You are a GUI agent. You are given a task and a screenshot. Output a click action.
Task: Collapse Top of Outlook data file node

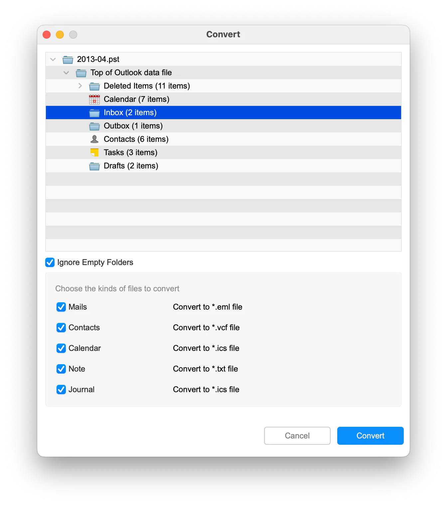pos(66,73)
